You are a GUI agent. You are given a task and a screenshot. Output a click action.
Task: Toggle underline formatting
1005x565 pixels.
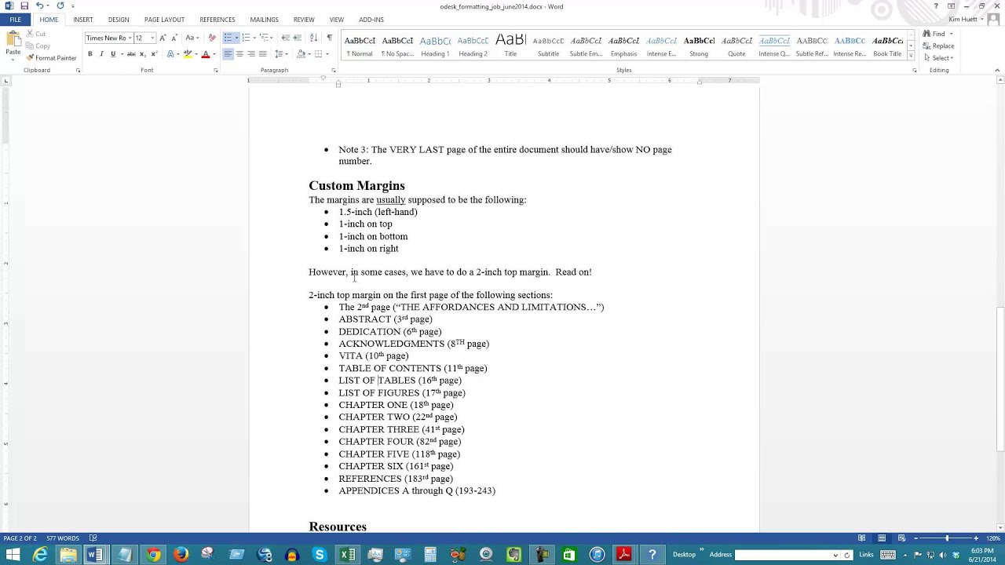coord(113,54)
